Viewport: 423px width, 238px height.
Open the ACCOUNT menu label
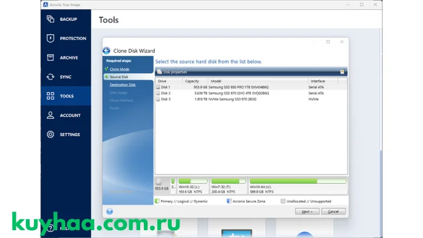[x=70, y=115]
